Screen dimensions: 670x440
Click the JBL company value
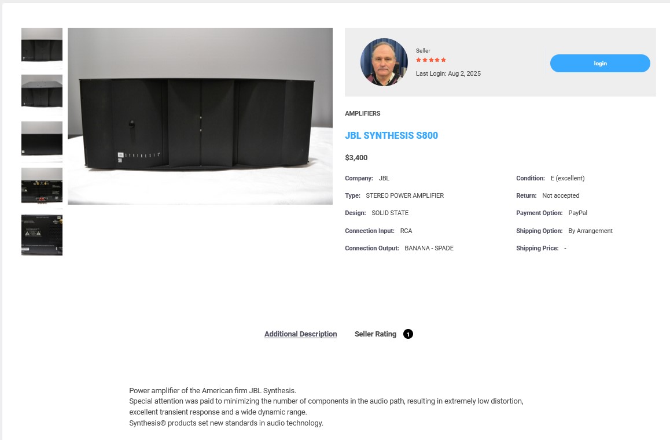384,178
